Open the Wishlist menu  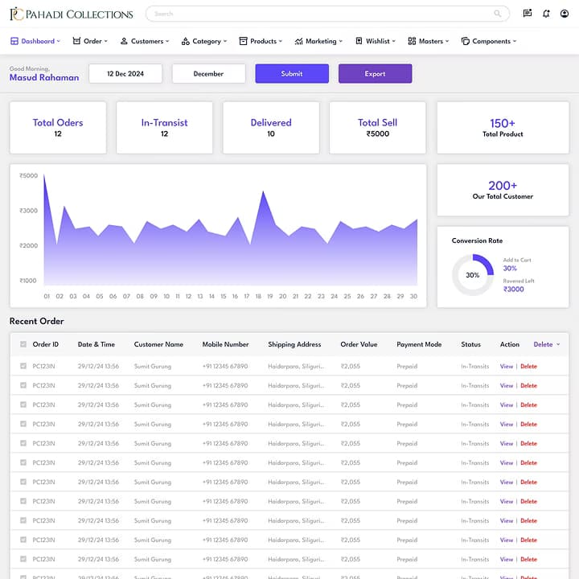click(376, 41)
